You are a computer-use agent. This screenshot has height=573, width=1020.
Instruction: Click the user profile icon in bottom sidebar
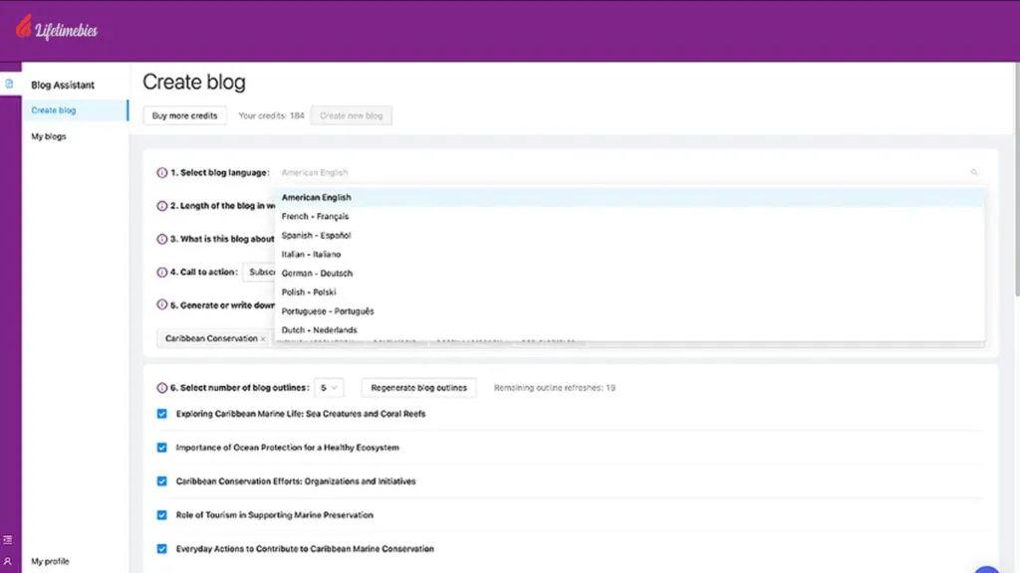(x=9, y=561)
